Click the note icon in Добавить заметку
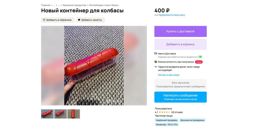This screenshot has height=127, width=254. click(x=79, y=20)
